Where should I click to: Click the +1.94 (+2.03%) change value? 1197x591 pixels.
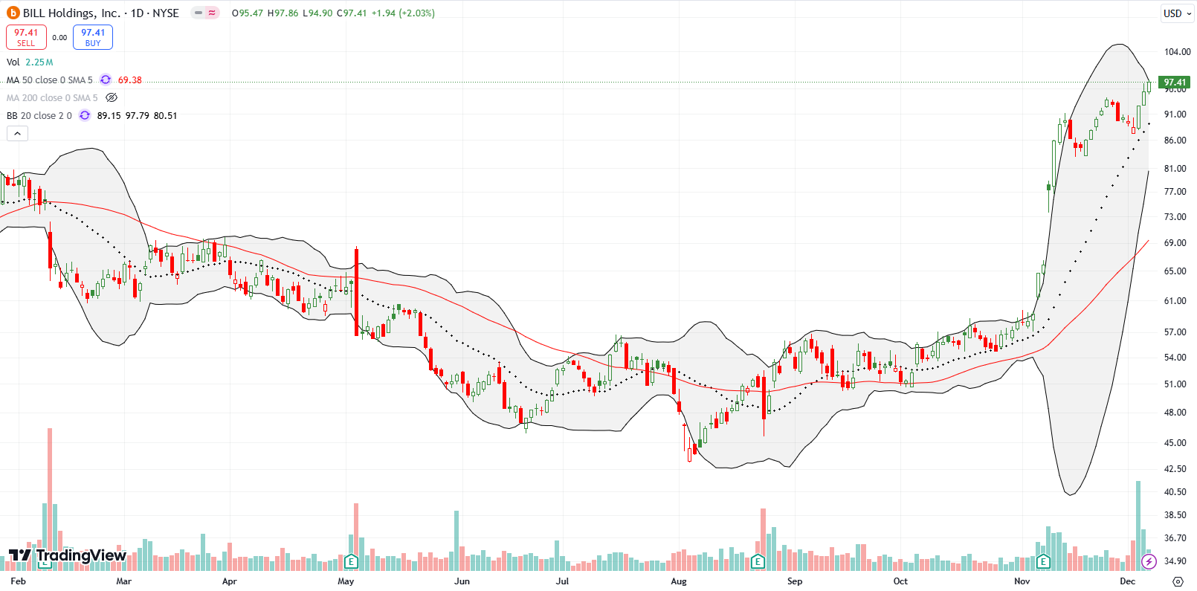[403, 13]
